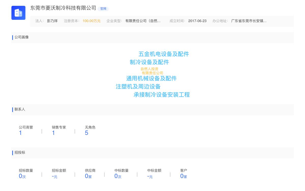Select word cloud tag 承接制冷设备安装工程
The width and height of the screenshot is (305, 191).
coord(162,95)
